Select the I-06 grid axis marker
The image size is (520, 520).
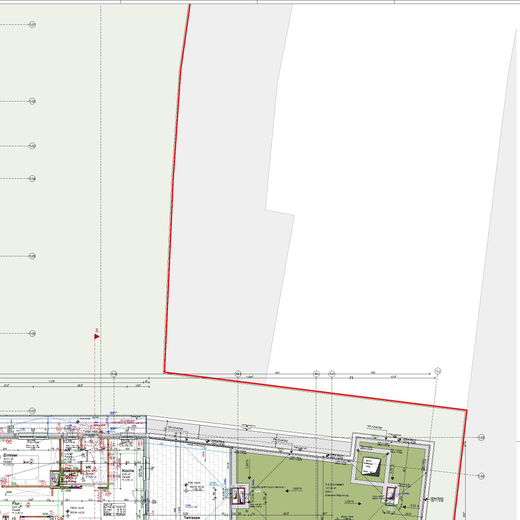coord(32,334)
